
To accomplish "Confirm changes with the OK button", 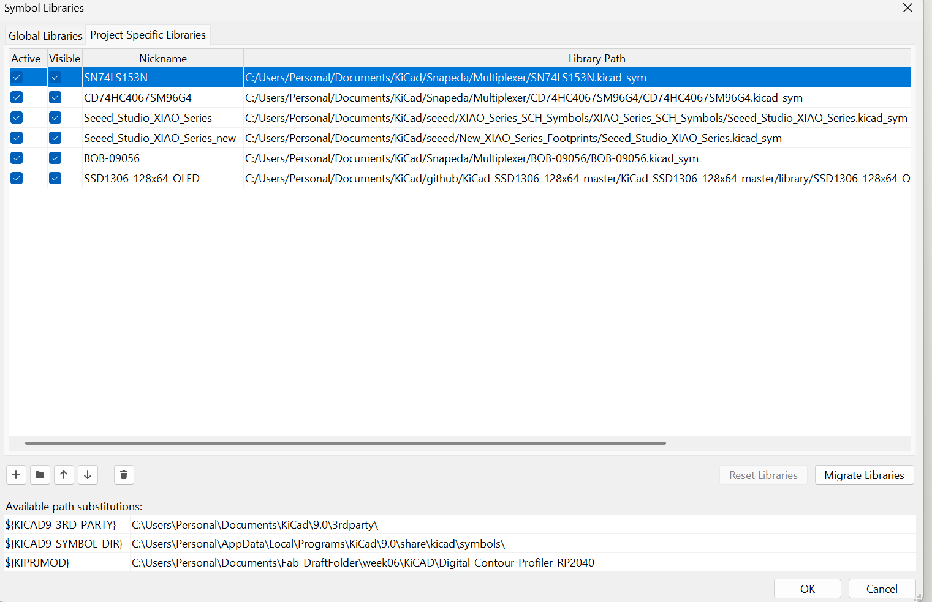I will coord(807,588).
